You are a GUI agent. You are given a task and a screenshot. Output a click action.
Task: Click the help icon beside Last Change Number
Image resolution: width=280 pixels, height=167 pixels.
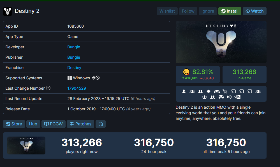[x=48, y=88]
